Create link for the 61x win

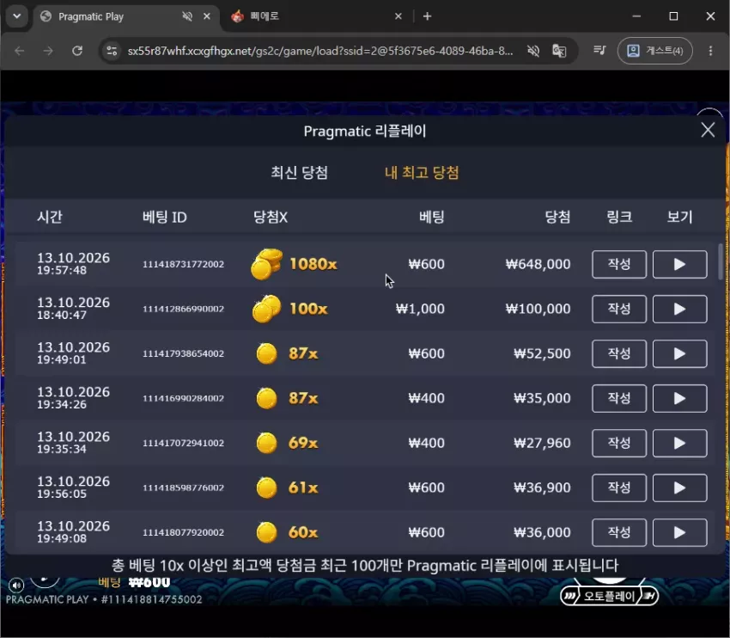pyautogui.click(x=619, y=488)
